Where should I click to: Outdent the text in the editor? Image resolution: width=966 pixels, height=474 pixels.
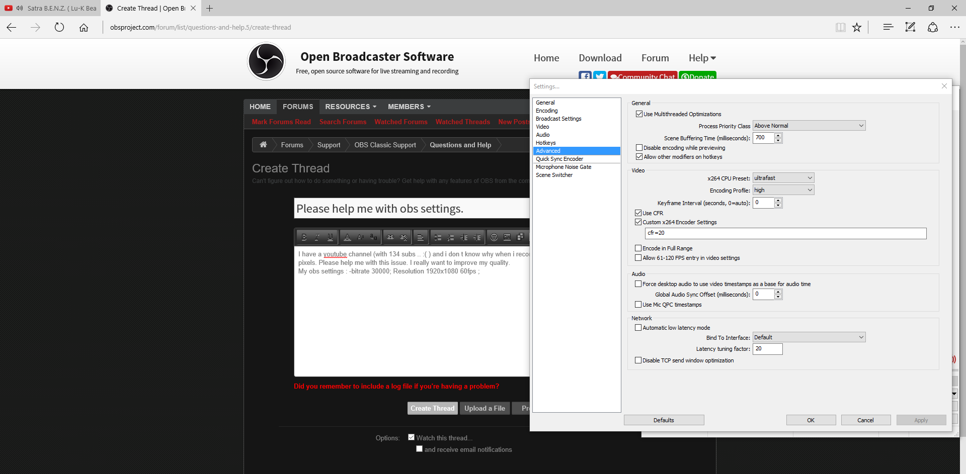tap(464, 237)
